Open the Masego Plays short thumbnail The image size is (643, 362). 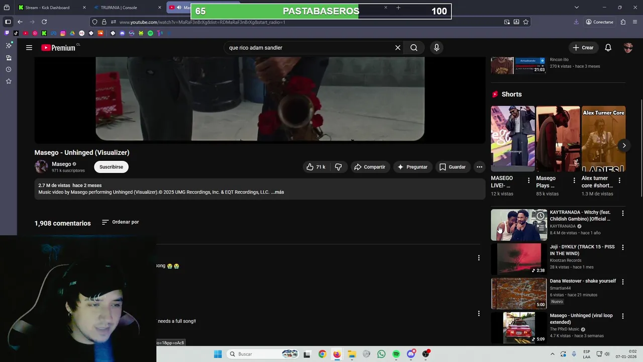(x=558, y=139)
